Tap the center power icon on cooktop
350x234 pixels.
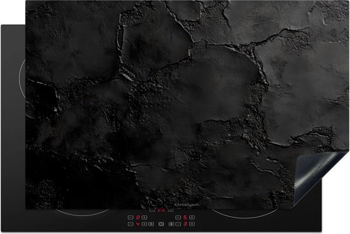(161, 224)
